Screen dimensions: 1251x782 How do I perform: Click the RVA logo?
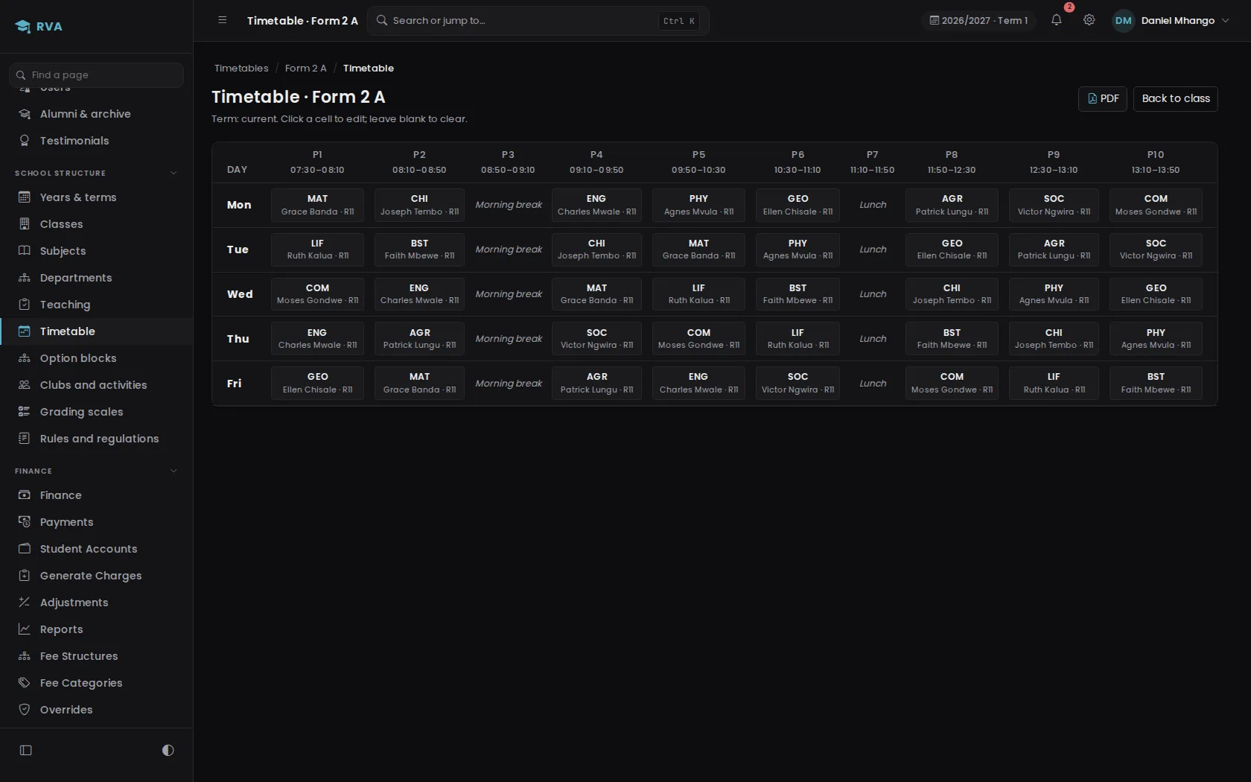(x=39, y=26)
